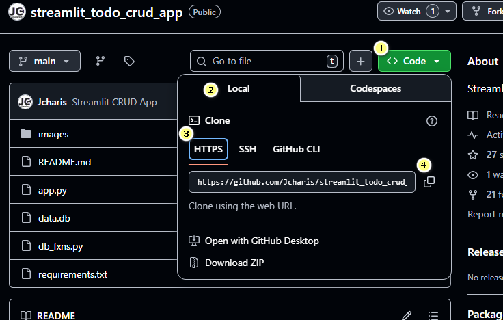Click the Report repository link in About
Viewport: 503px width, 320px height.
point(485,214)
